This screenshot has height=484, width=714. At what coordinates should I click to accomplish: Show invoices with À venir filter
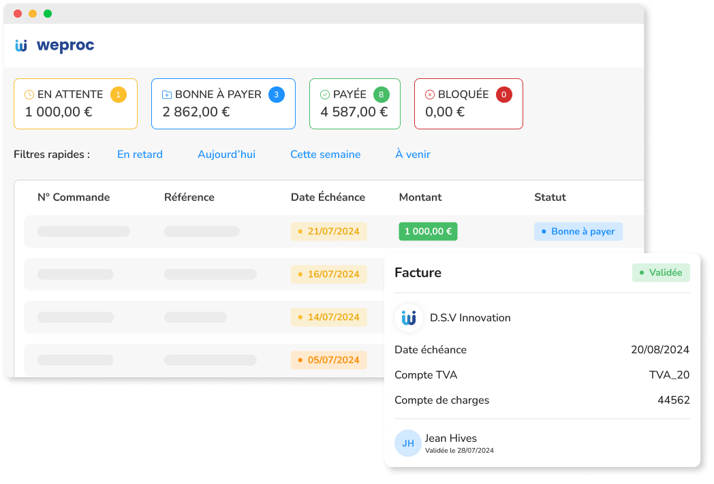pos(413,155)
